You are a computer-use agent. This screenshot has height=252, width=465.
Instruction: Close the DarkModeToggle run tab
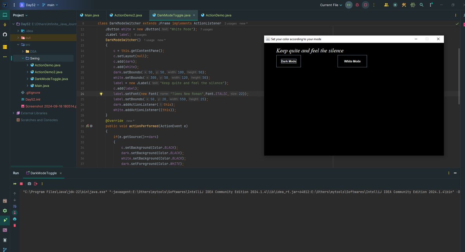[x=61, y=173]
